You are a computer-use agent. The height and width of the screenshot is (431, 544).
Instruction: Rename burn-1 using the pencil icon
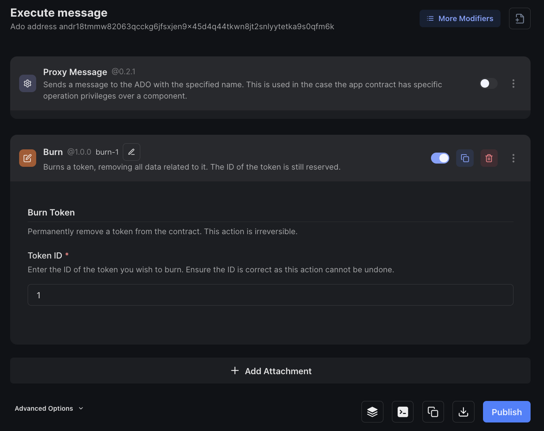click(x=131, y=152)
